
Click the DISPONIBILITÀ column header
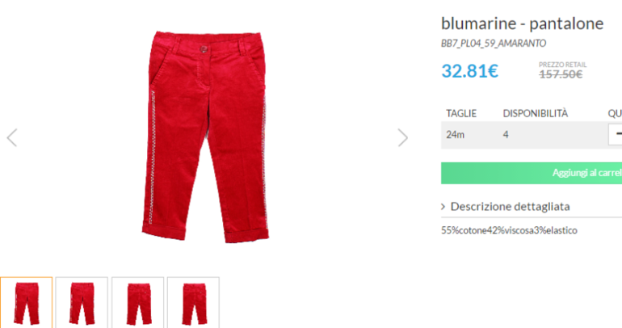click(x=536, y=113)
